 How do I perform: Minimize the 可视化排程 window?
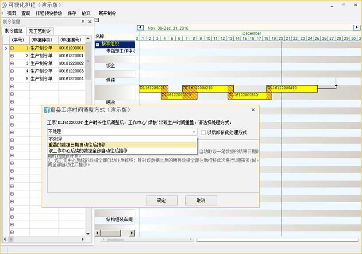pyautogui.click(x=332, y=5)
